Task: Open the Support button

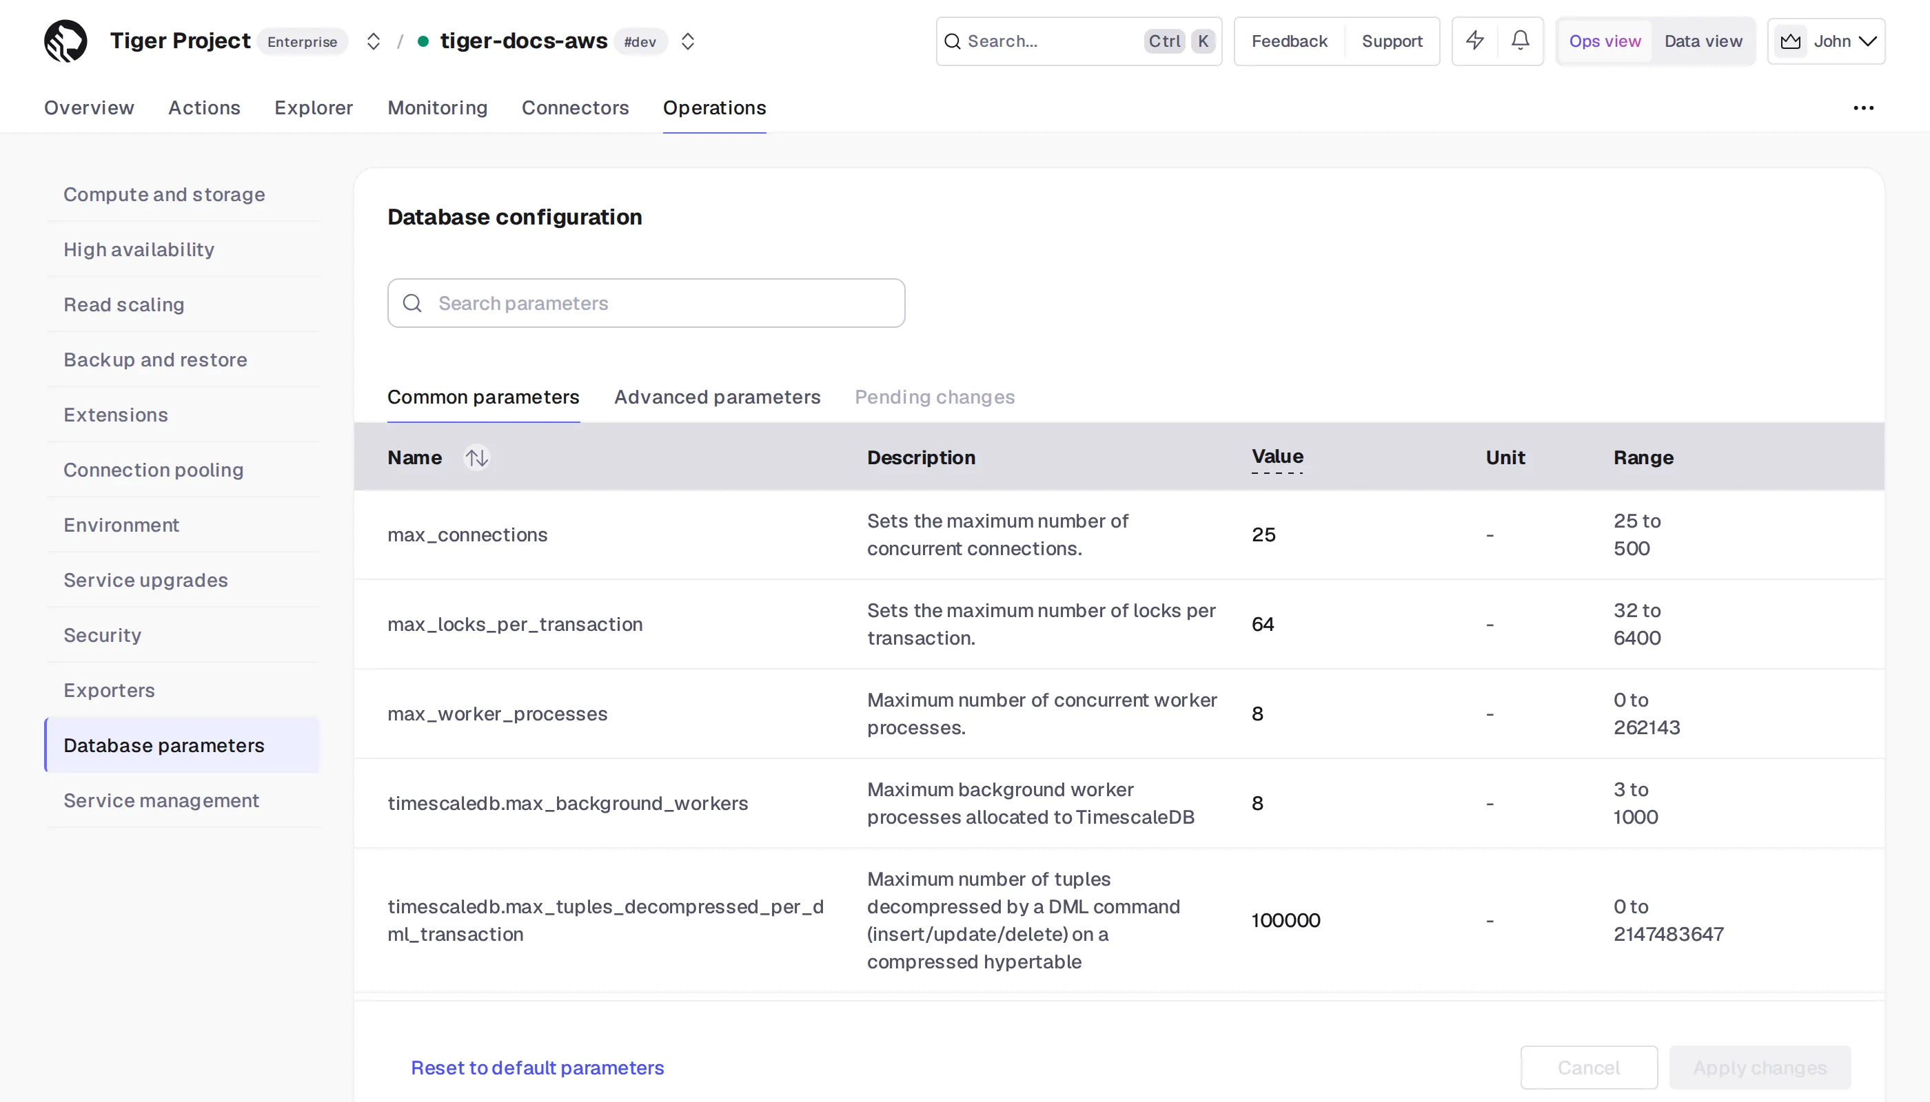Action: (x=1392, y=41)
